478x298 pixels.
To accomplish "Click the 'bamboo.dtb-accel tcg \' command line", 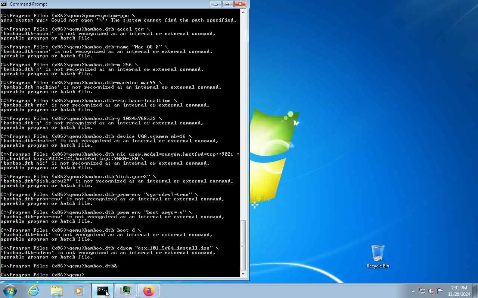I will coord(75,29).
